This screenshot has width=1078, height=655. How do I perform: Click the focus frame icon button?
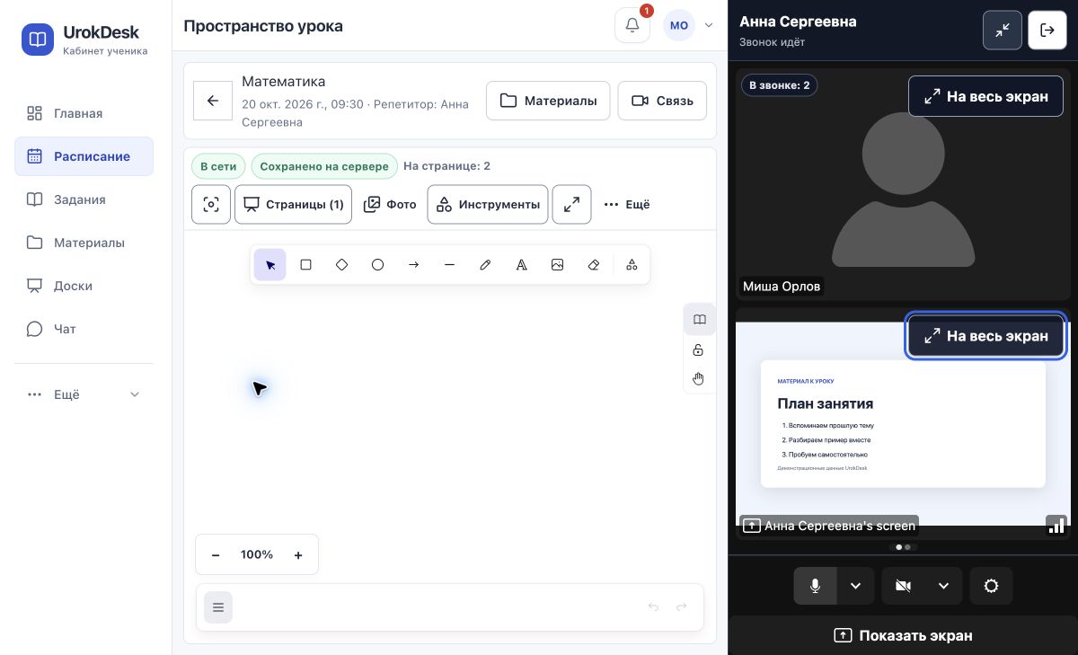click(x=211, y=205)
